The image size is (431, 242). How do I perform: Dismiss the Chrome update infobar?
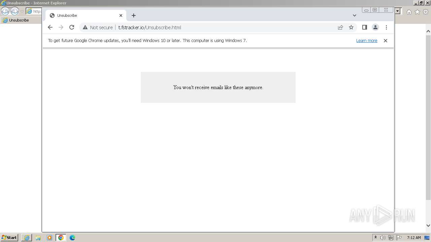pyautogui.click(x=386, y=41)
